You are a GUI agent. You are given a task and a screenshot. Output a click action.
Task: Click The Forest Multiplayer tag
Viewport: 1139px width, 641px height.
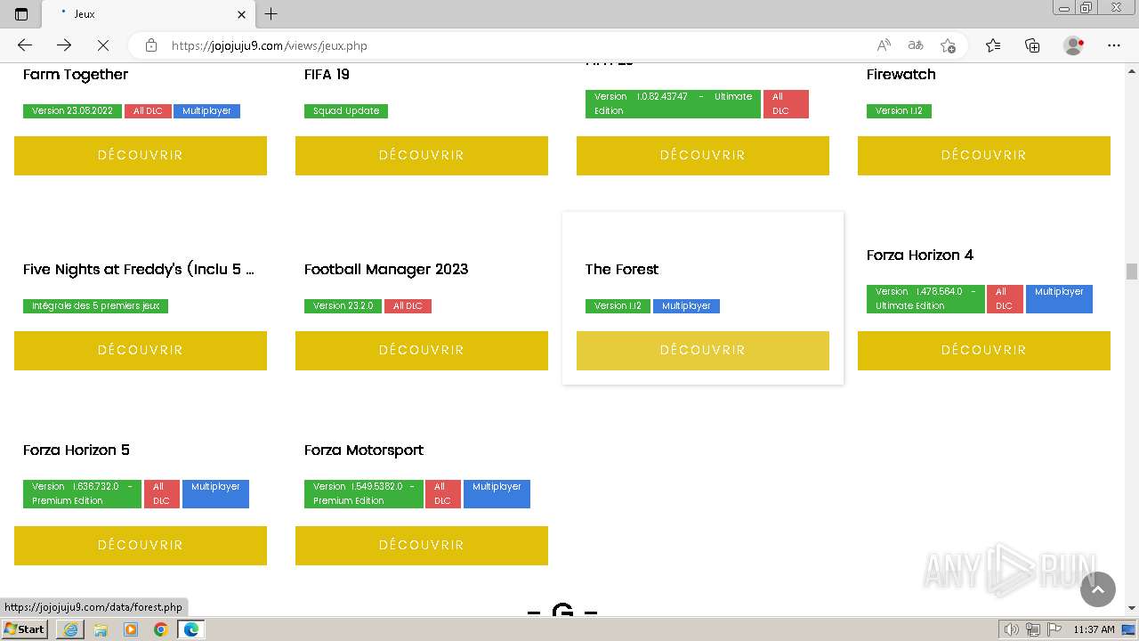tap(686, 306)
